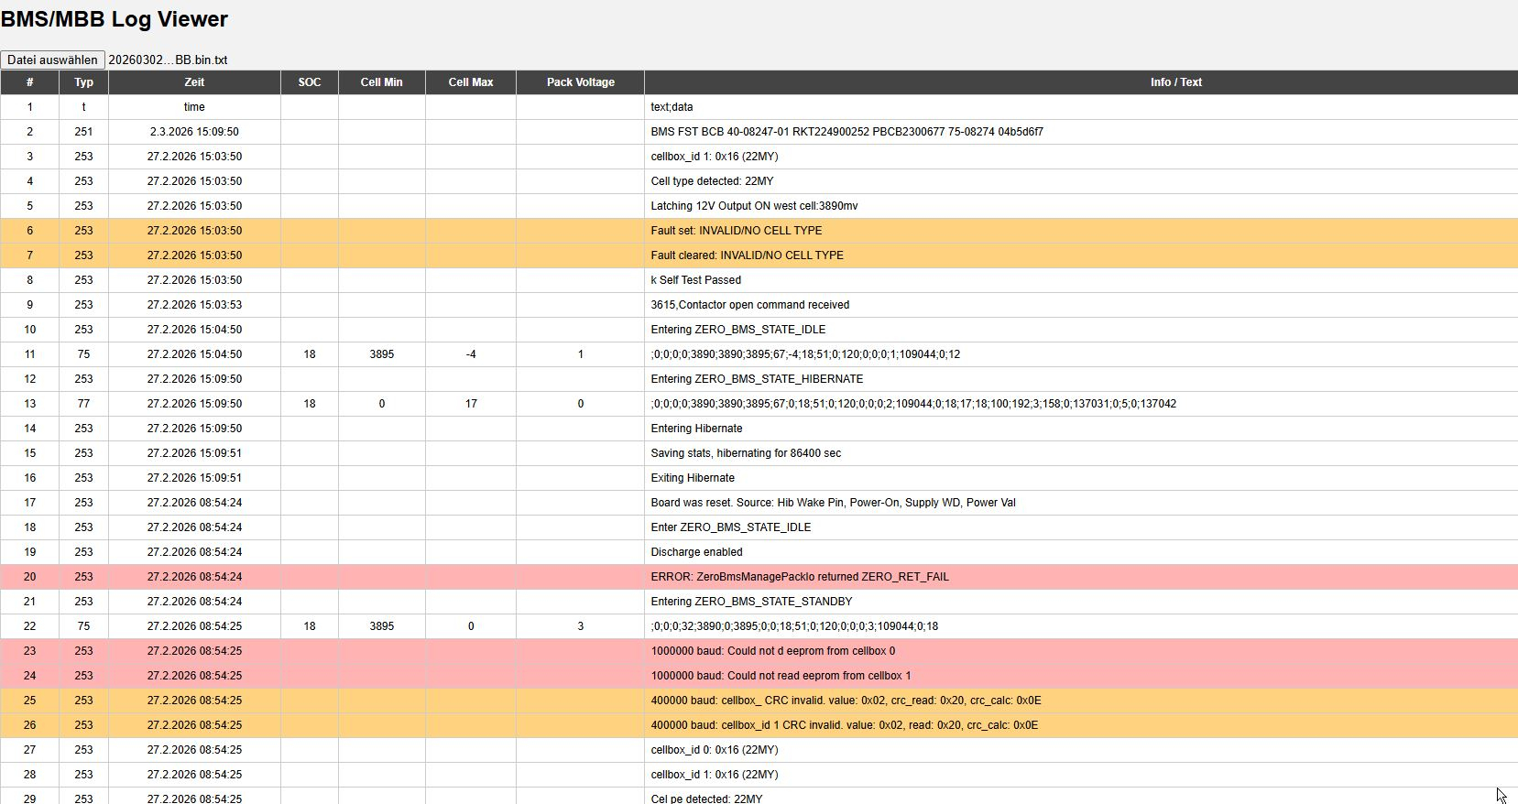Click the '2.3.2026 15:09:50' timestamp cell

click(x=194, y=132)
